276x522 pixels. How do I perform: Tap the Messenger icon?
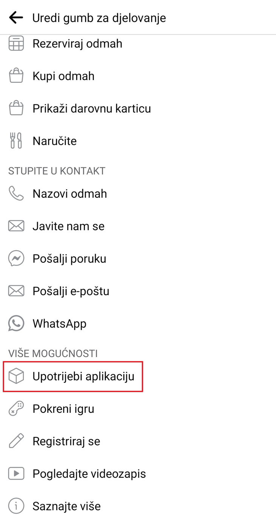pyautogui.click(x=16, y=259)
